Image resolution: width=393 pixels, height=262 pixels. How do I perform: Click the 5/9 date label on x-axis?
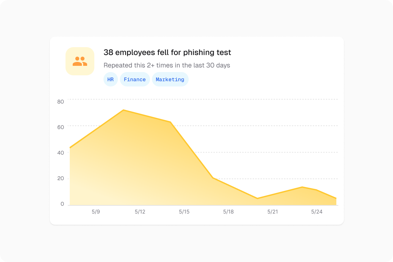click(96, 212)
